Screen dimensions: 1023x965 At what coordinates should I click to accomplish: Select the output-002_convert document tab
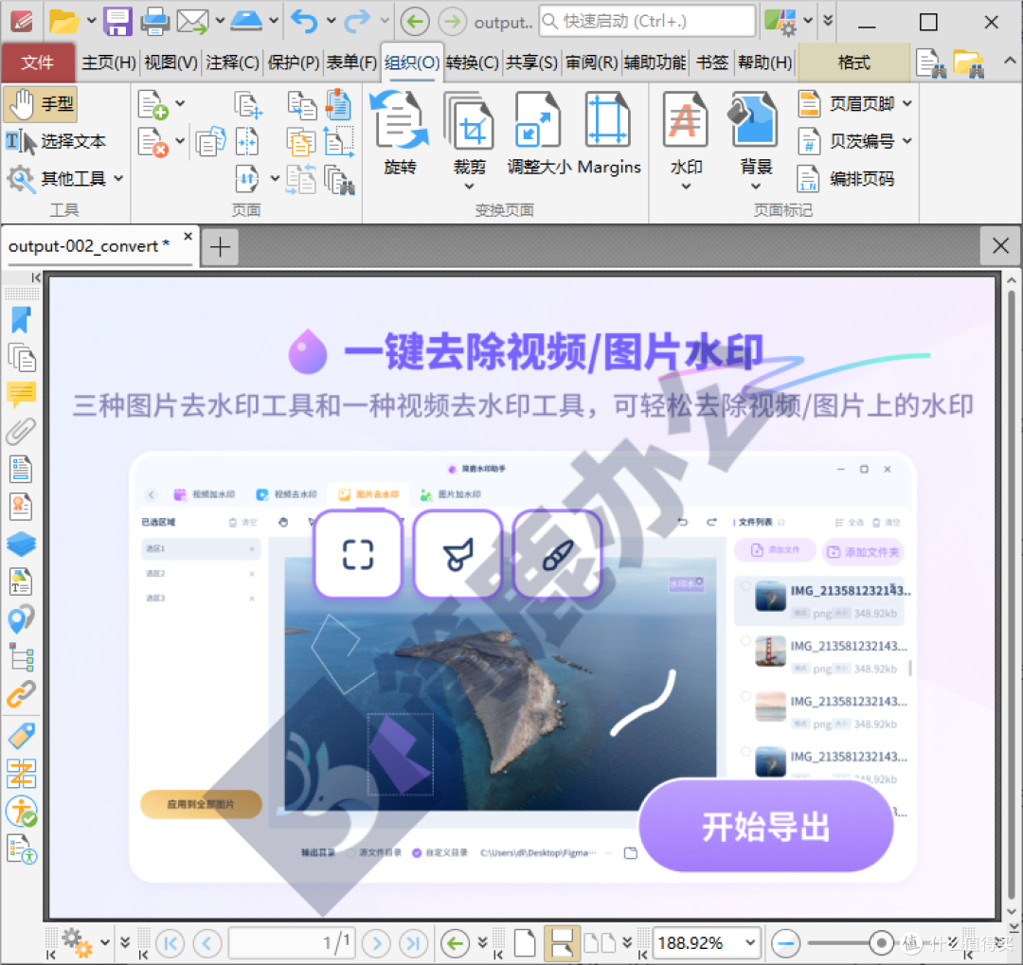(x=89, y=246)
